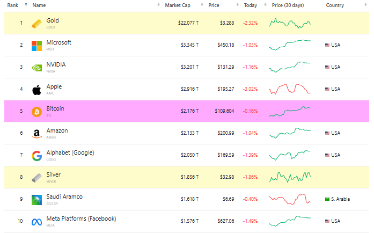
Task: Click the NVIDIA logo icon
Action: (x=36, y=68)
